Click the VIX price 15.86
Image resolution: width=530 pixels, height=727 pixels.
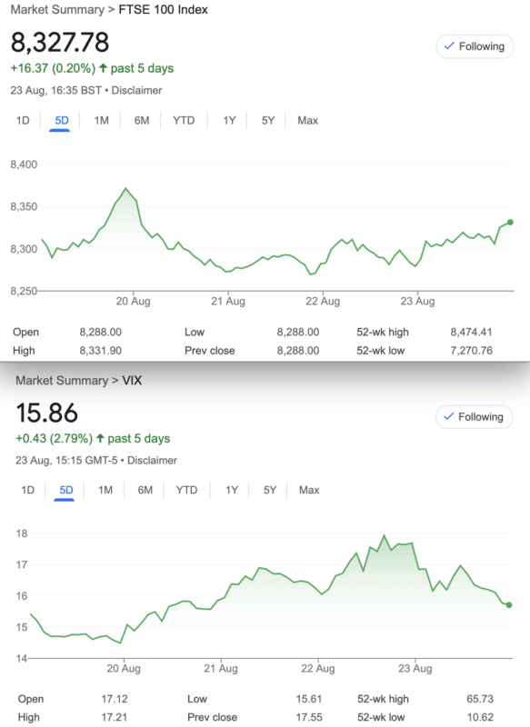pos(47,413)
